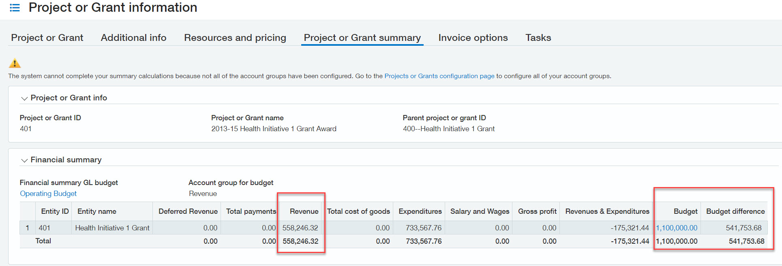Open the Operating Budget link
The image size is (782, 266).
pos(48,194)
